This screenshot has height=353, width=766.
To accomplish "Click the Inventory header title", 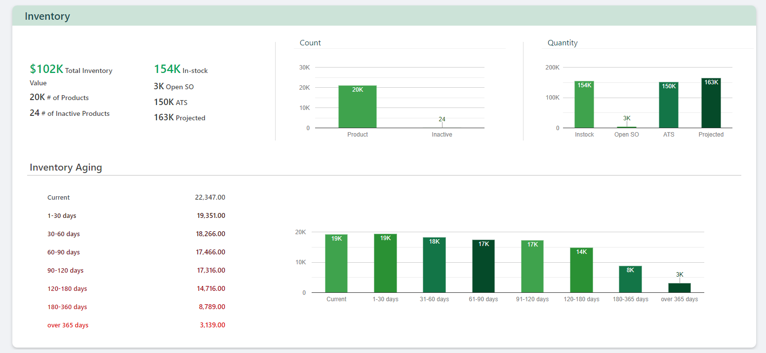I will tap(47, 16).
